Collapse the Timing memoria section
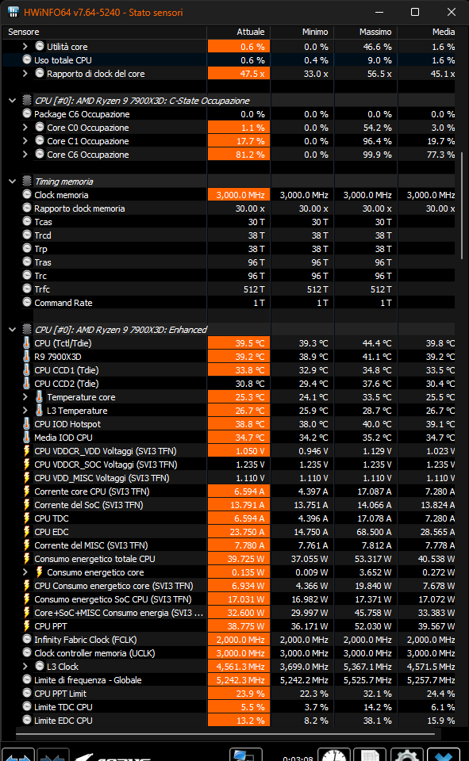 pyautogui.click(x=12, y=182)
